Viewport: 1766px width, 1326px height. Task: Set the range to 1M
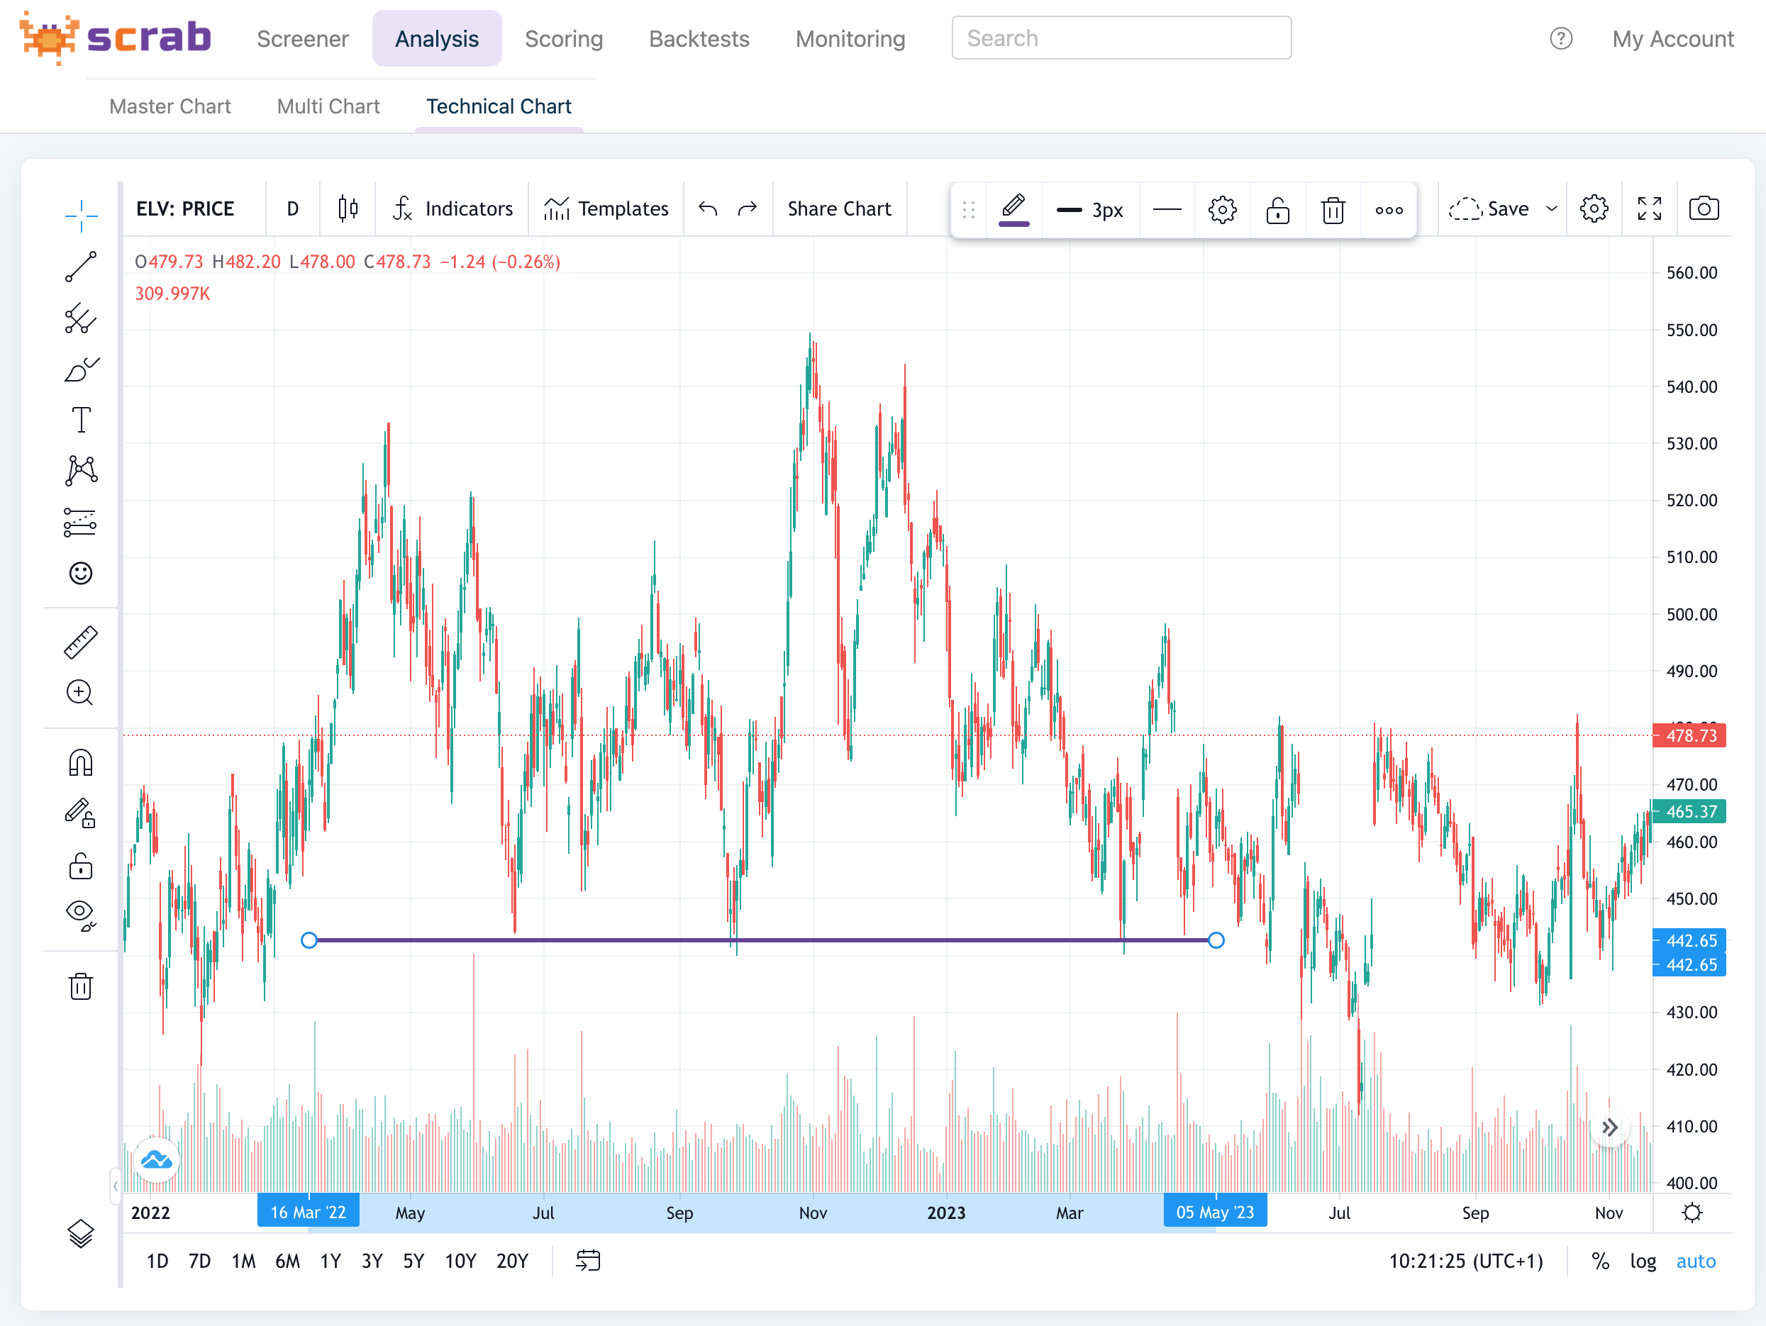click(243, 1261)
